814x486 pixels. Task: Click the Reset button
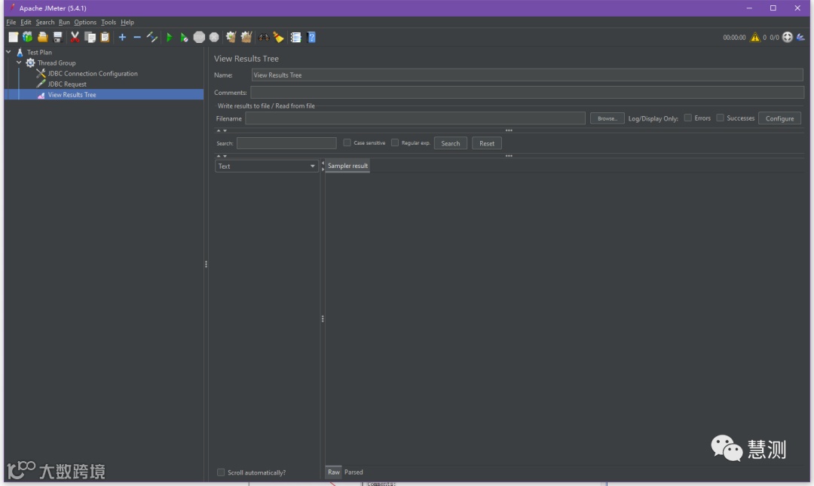(486, 143)
